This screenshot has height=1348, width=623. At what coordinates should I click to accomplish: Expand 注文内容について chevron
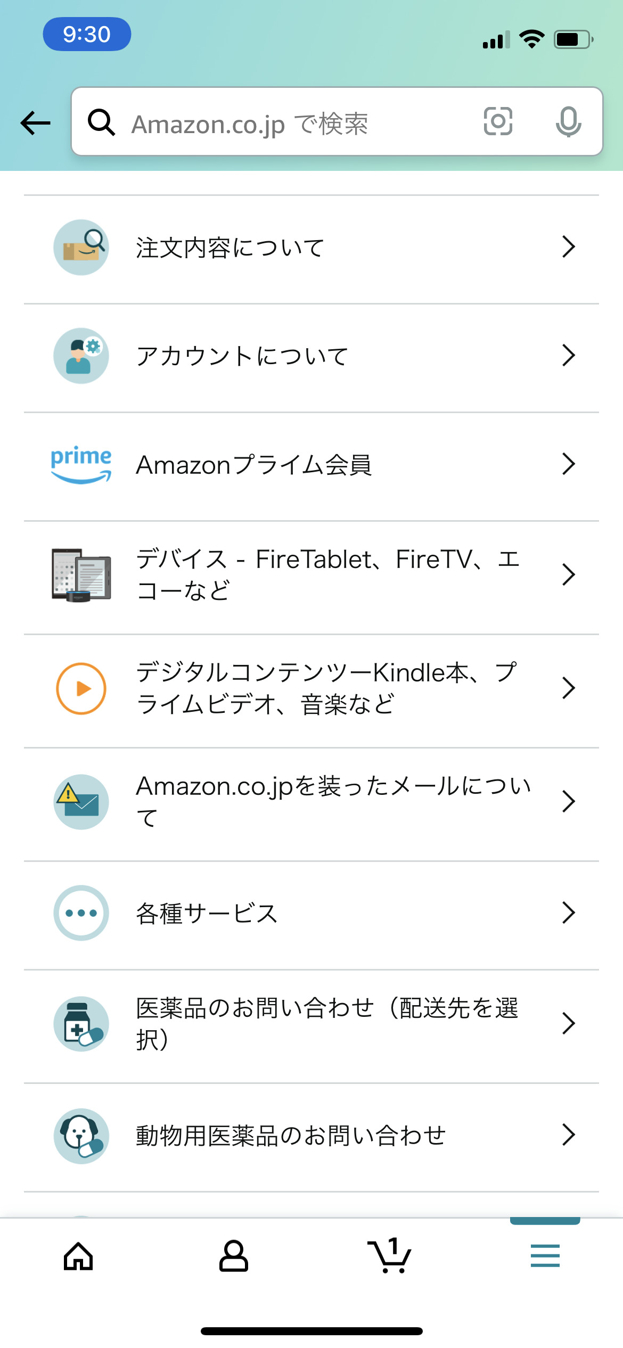tap(568, 247)
